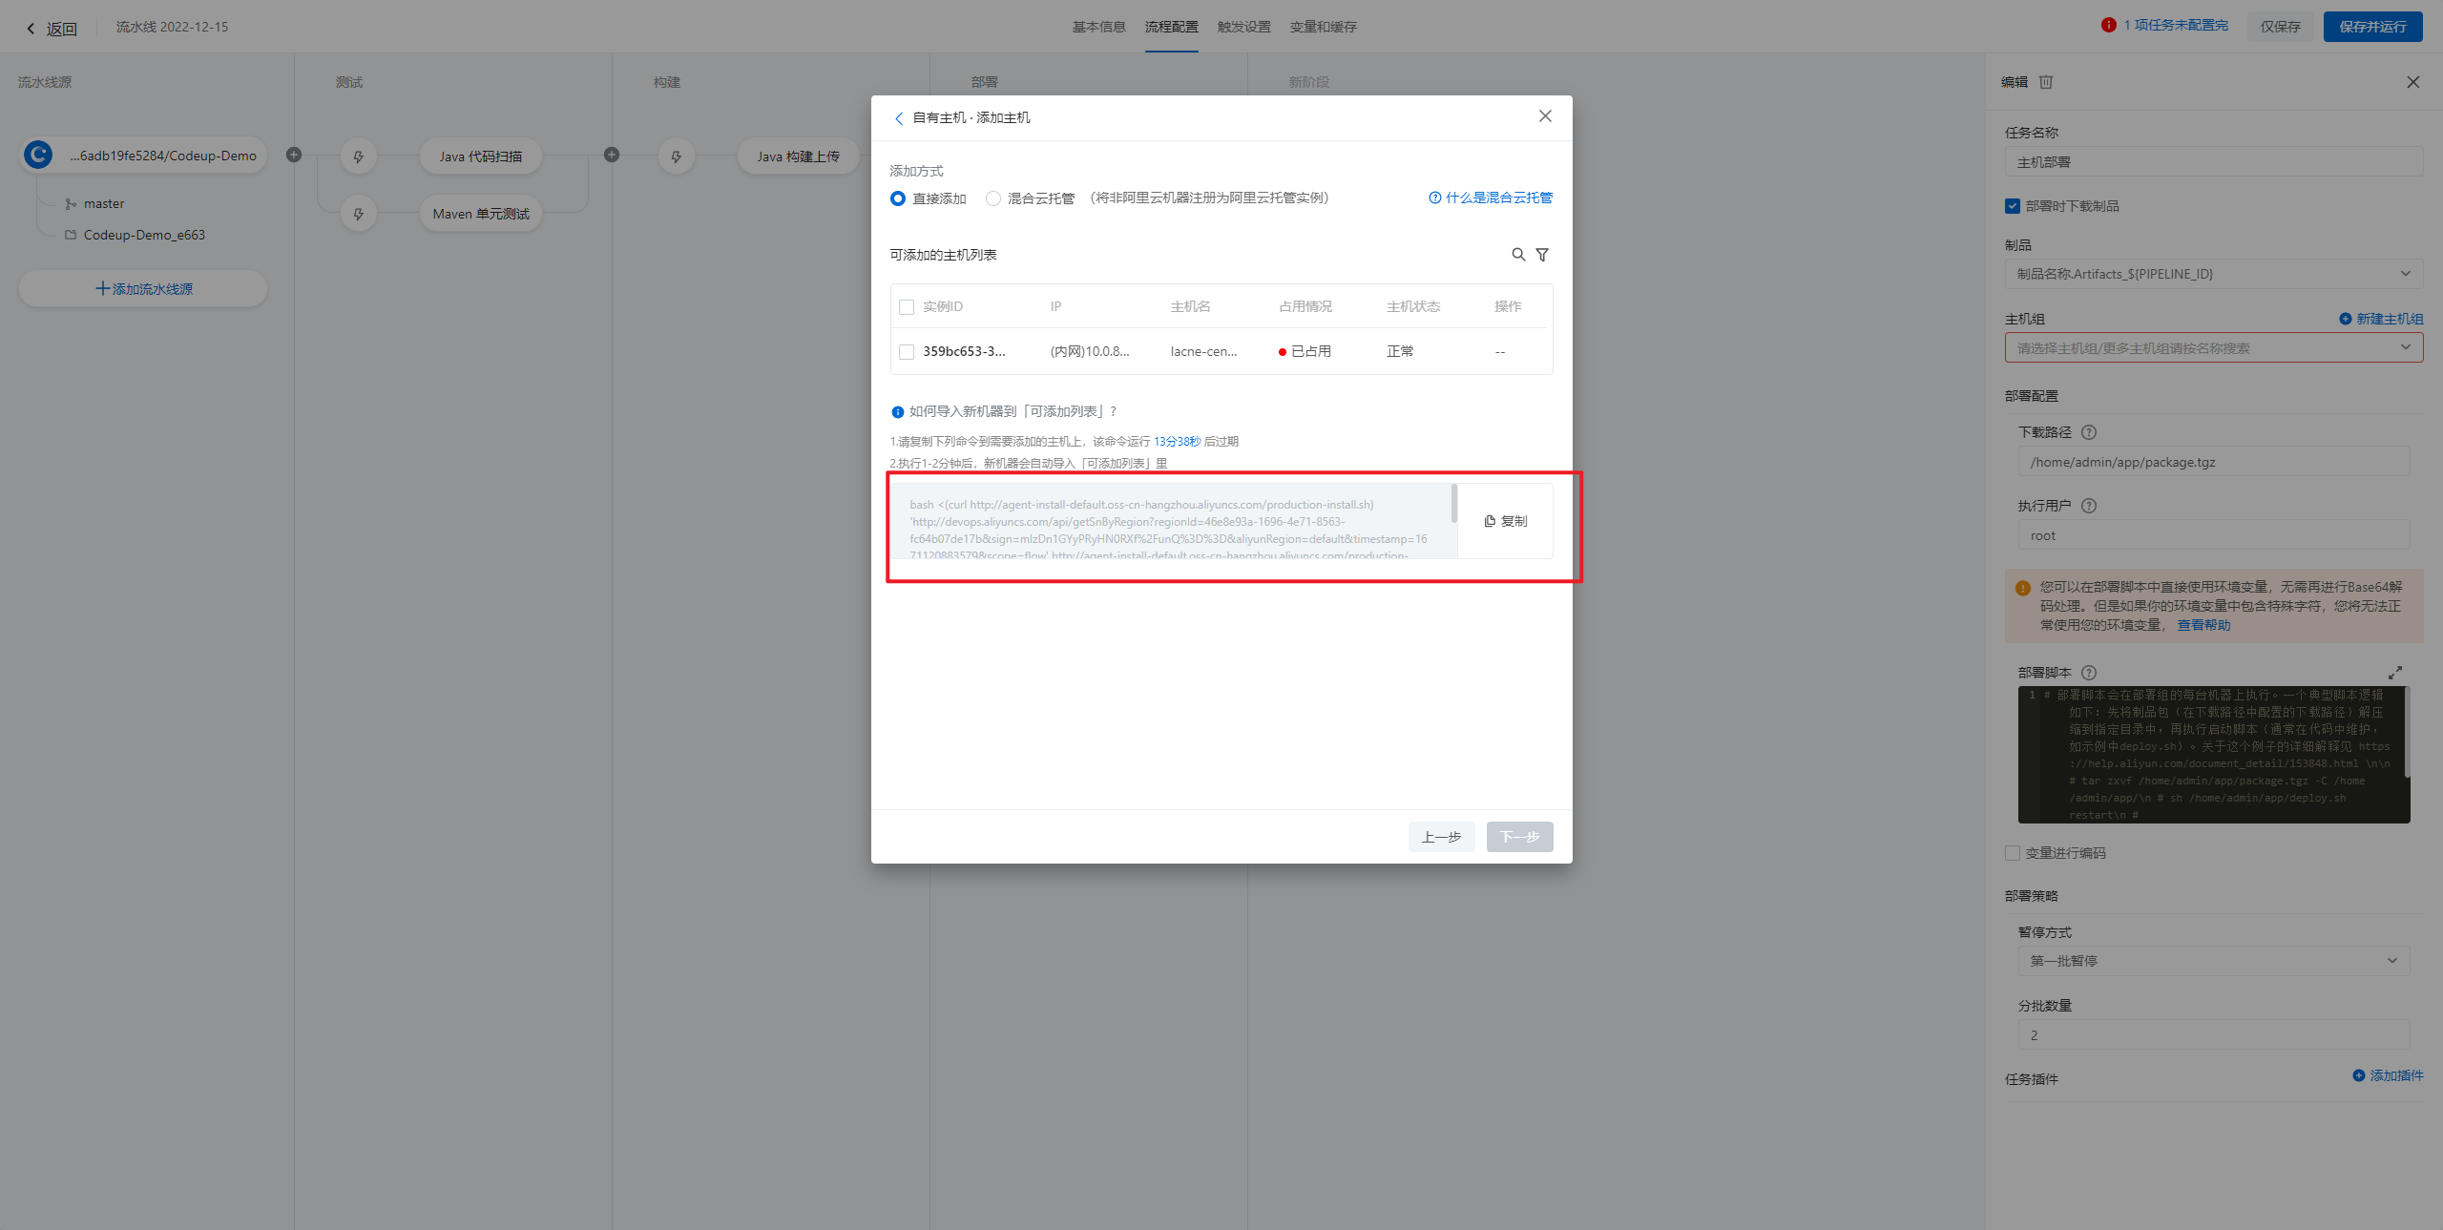Select the 混合云托管 radio option
The width and height of the screenshot is (2443, 1230).
tap(993, 198)
